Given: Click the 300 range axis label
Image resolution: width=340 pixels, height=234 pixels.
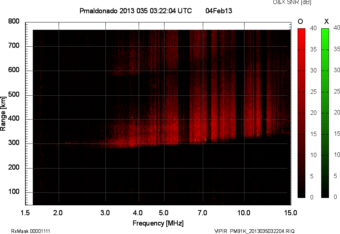Looking at the screenshot, I should point(14,143).
